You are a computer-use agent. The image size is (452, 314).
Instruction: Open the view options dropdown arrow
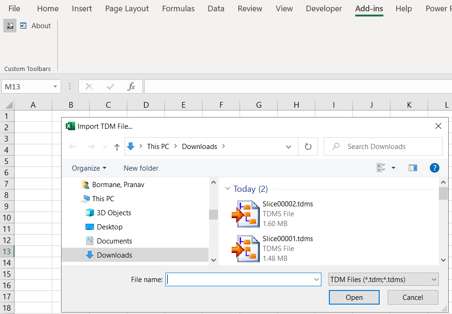pos(393,168)
